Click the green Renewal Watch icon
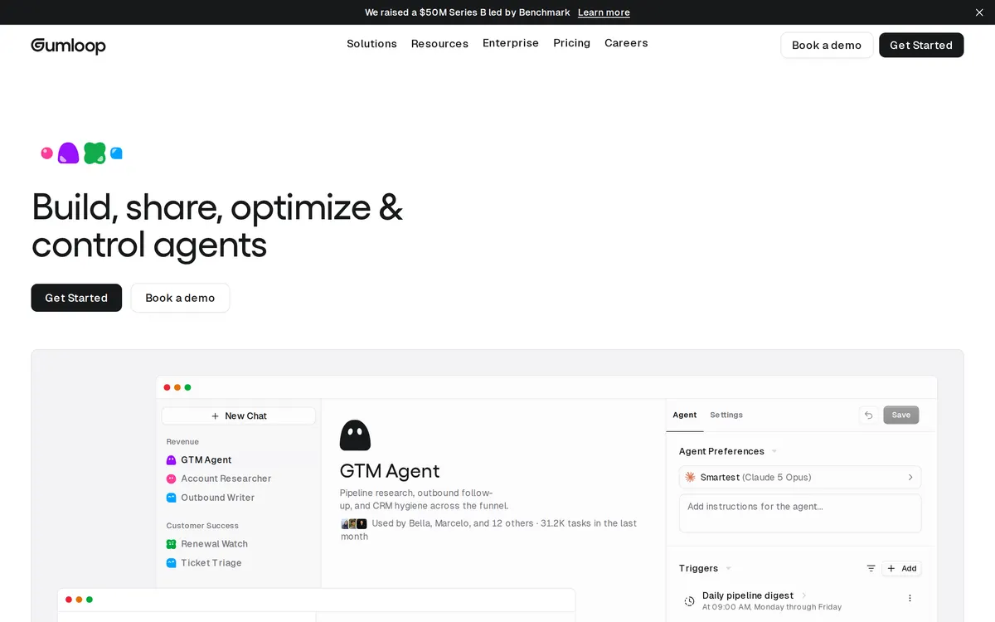The height and width of the screenshot is (622, 995). [x=171, y=544]
